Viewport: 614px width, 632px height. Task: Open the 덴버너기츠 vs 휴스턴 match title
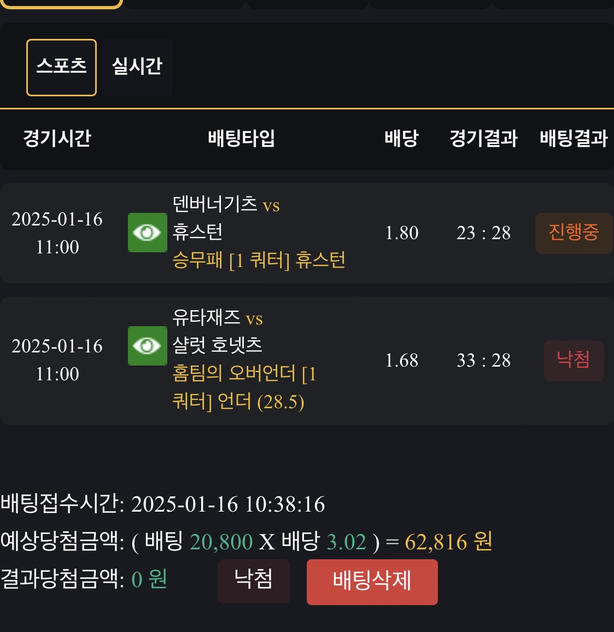coord(226,218)
